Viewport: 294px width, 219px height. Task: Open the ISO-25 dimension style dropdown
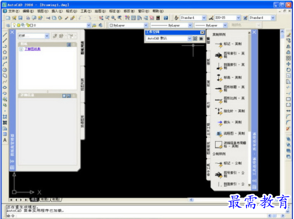click(x=238, y=18)
